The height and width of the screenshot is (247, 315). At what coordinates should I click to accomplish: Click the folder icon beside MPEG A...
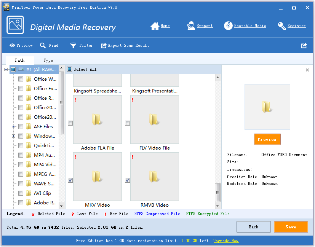(28, 174)
